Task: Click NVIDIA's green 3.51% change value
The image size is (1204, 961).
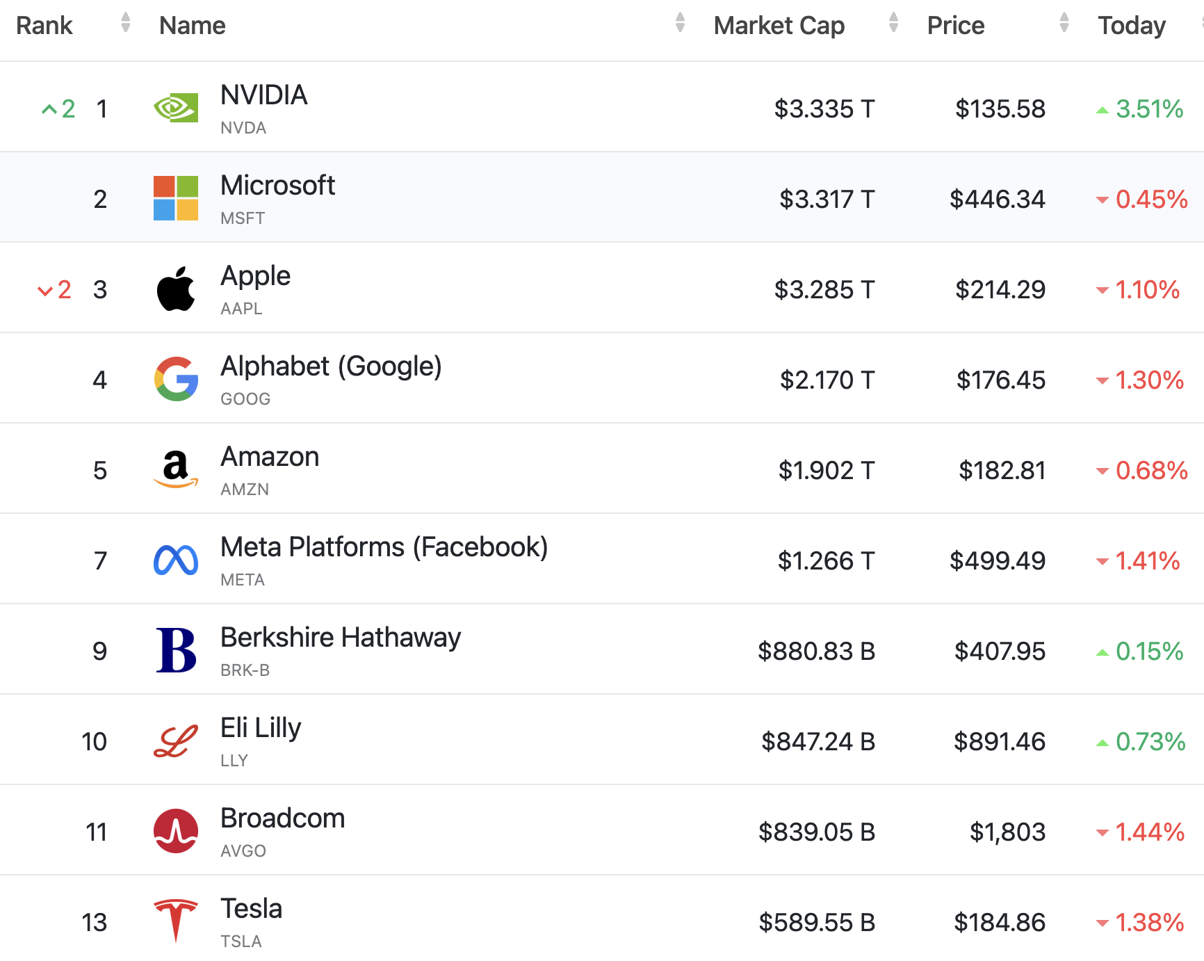Action: click(x=1148, y=109)
